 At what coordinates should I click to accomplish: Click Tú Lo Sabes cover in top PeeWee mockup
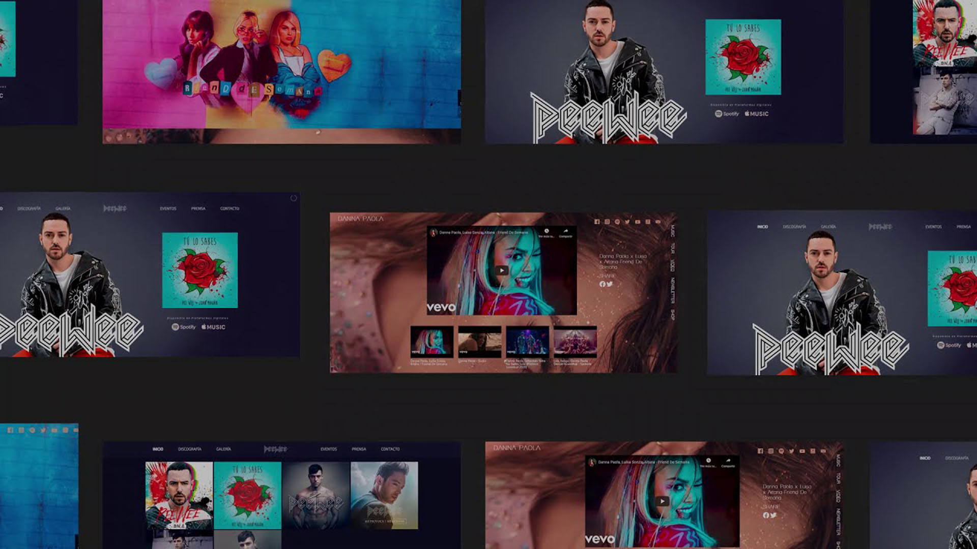pos(743,57)
